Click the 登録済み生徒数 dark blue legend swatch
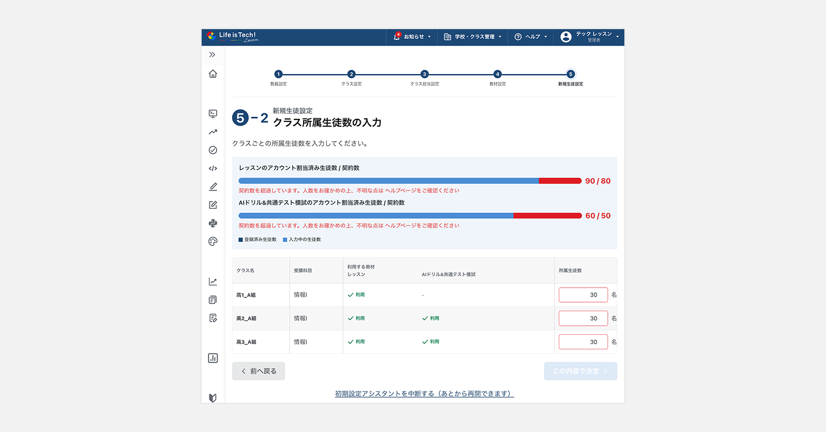 (x=241, y=240)
